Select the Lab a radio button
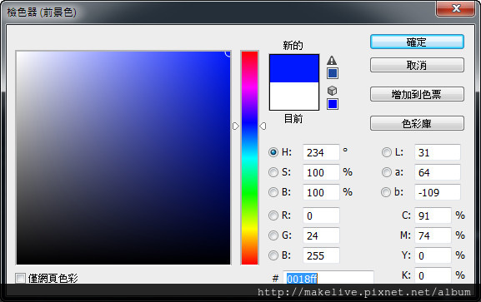Image resolution: width=481 pixels, height=302 pixels. tap(387, 172)
